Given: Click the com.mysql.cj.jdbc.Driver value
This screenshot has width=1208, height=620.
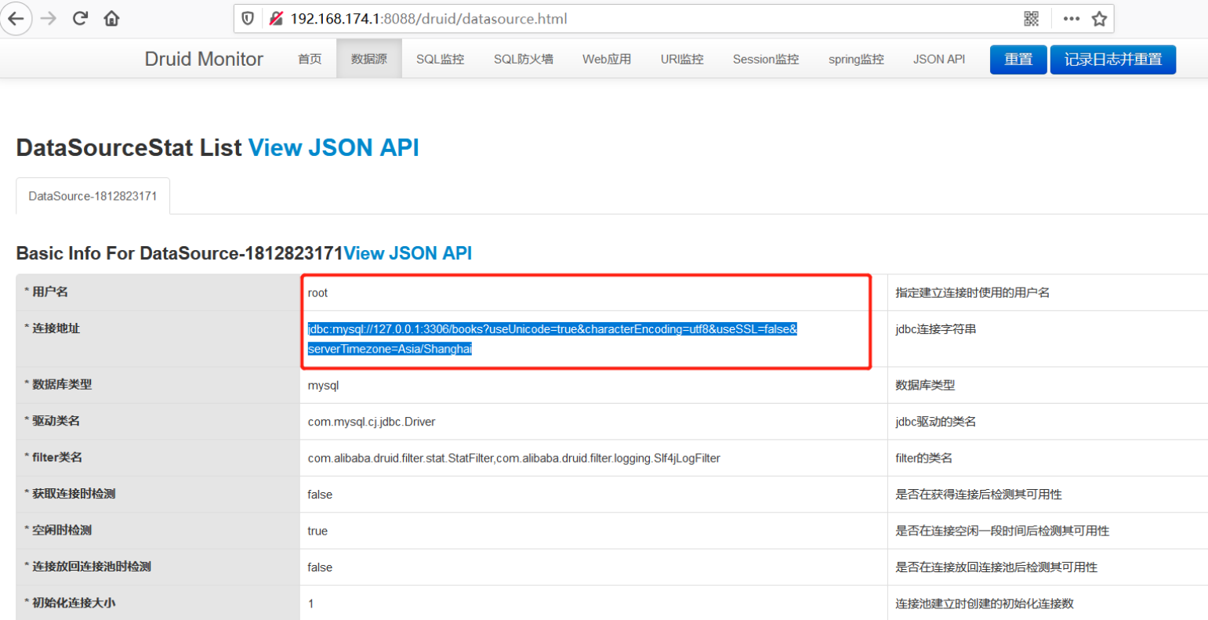Looking at the screenshot, I should pos(372,422).
